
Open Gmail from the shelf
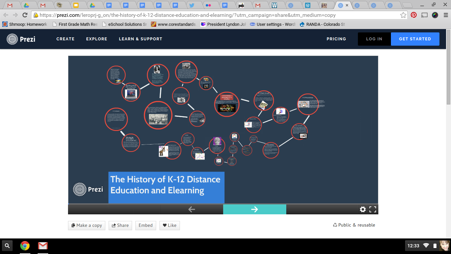43,246
